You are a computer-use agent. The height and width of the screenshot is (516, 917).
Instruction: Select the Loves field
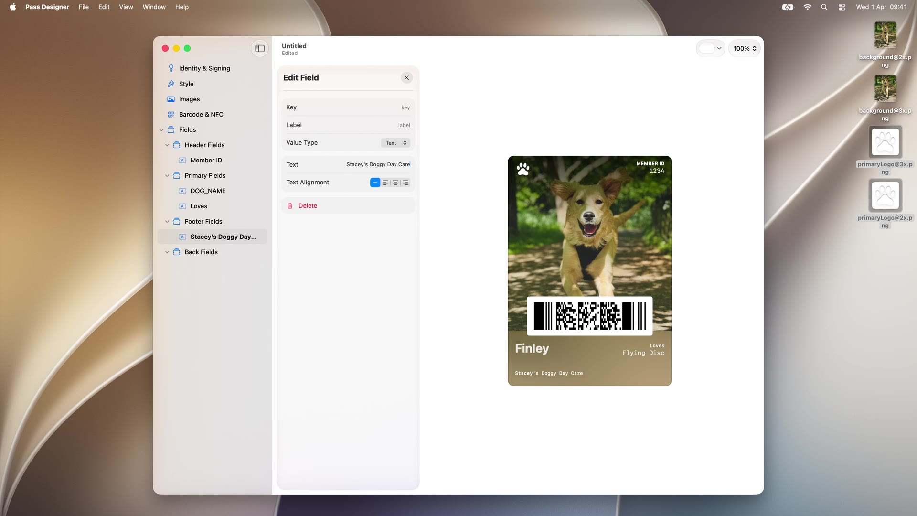[213, 206]
